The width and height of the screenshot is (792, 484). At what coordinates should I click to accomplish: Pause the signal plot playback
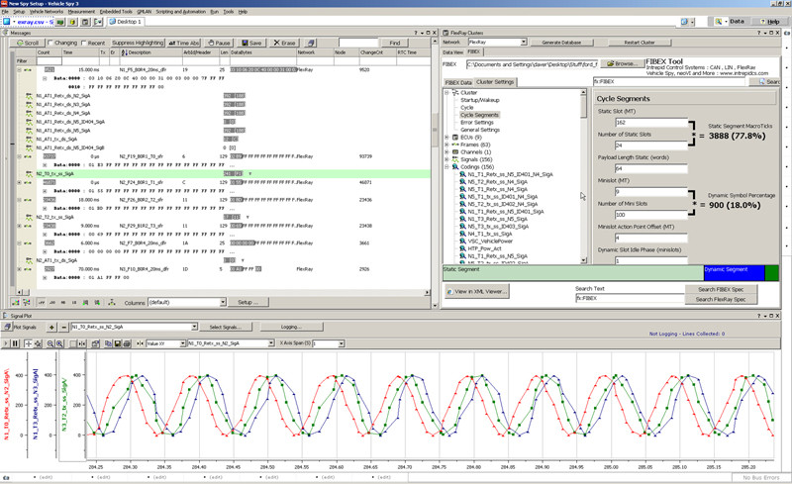click(x=15, y=343)
